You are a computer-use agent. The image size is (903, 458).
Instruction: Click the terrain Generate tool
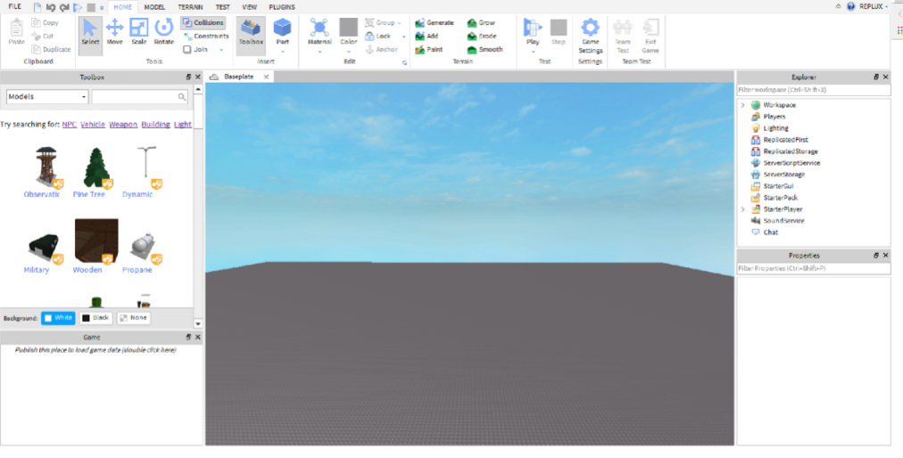435,22
